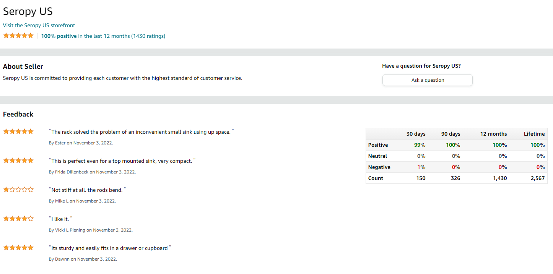Click 'By Vicki L Piening on November 3, 2022'
This screenshot has width=553, height=274.
click(91, 230)
